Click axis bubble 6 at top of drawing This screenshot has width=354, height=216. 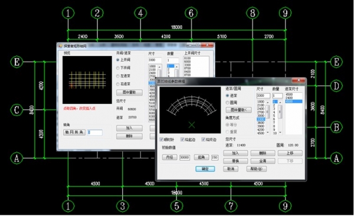pos(191,13)
